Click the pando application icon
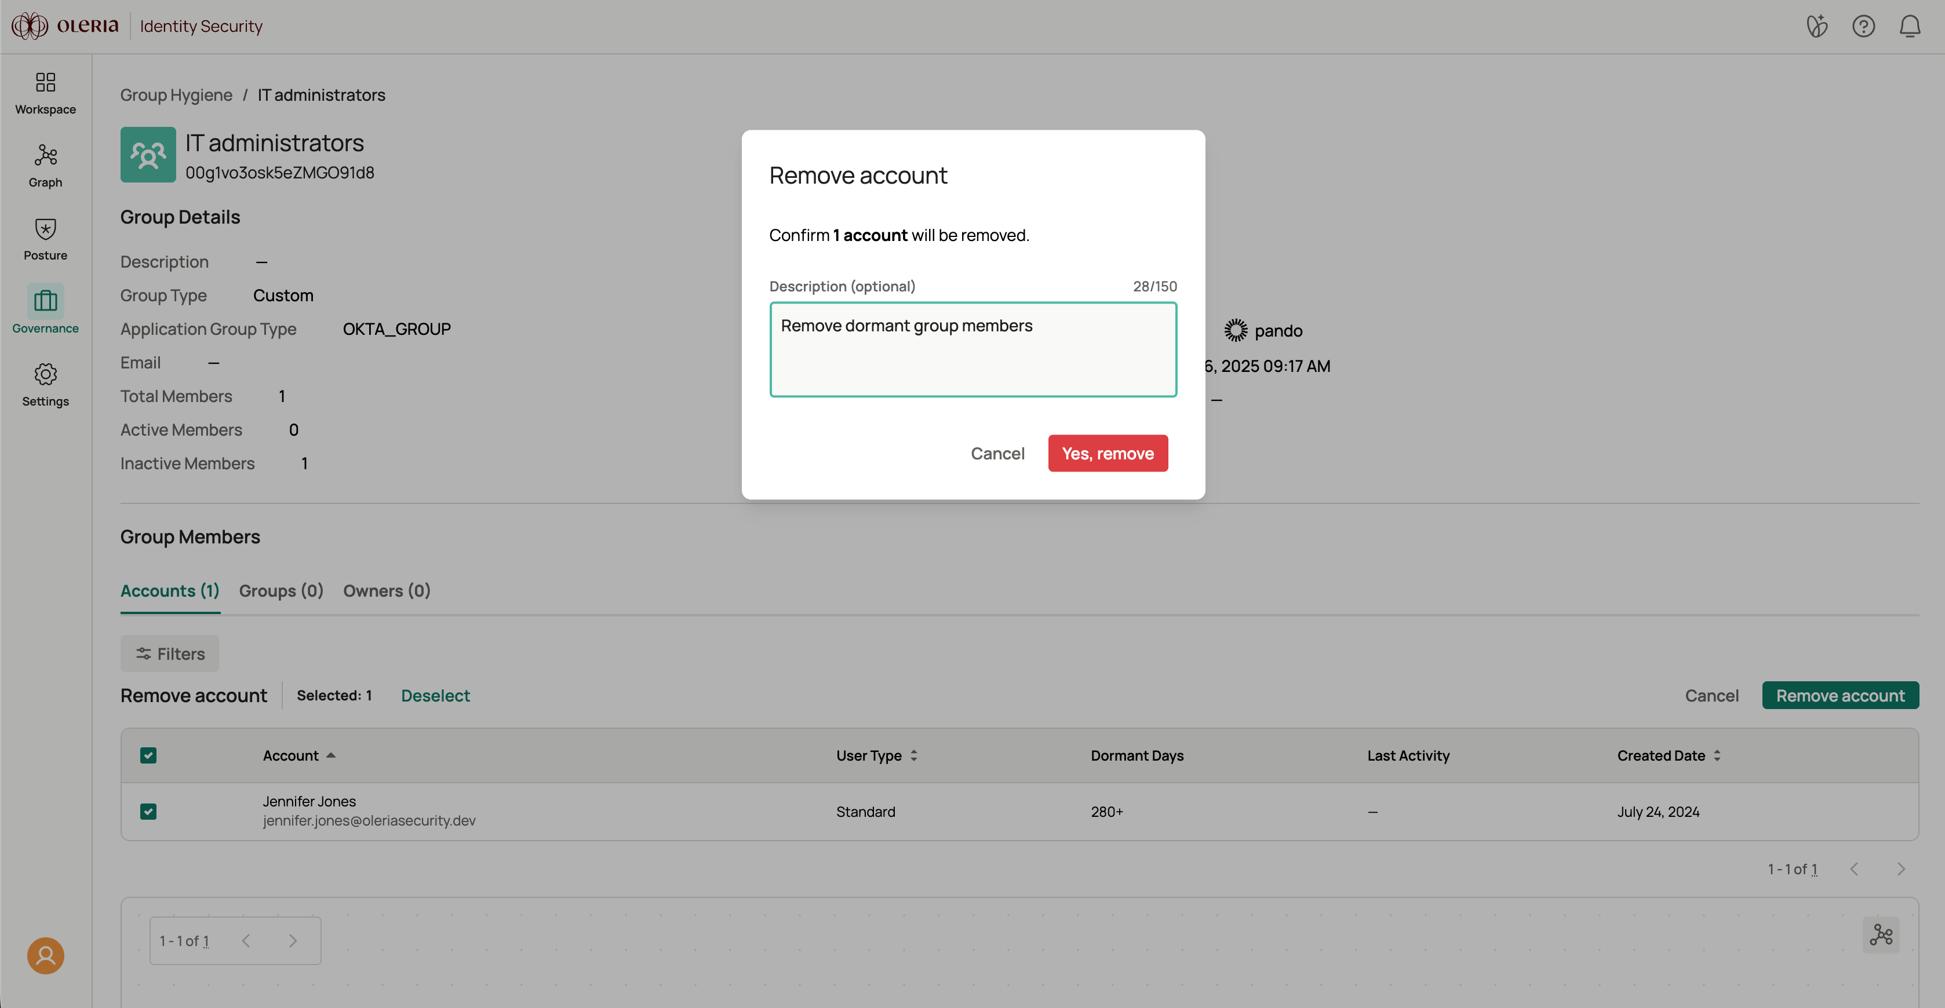Screen dimensions: 1945x1008 click(x=1235, y=330)
